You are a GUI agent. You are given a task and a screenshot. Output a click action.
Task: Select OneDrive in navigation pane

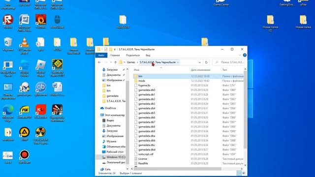[110, 108]
